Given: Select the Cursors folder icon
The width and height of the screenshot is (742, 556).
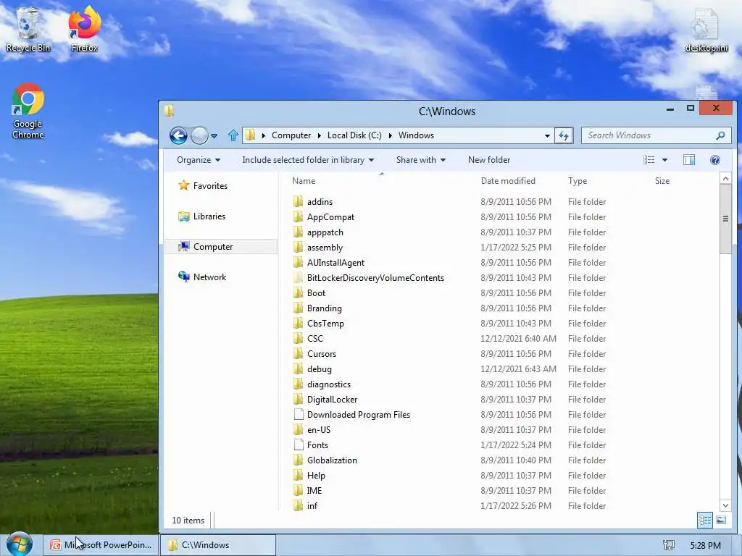Looking at the screenshot, I should 298,353.
